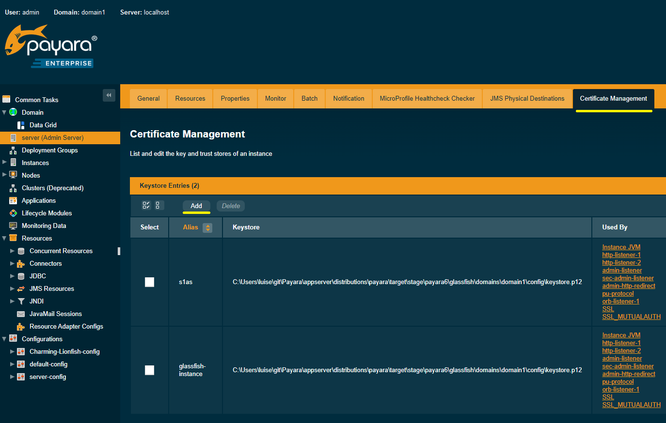Open JavaMail Sessions via the envelope icon
This screenshot has height=423, width=666.
click(x=20, y=314)
